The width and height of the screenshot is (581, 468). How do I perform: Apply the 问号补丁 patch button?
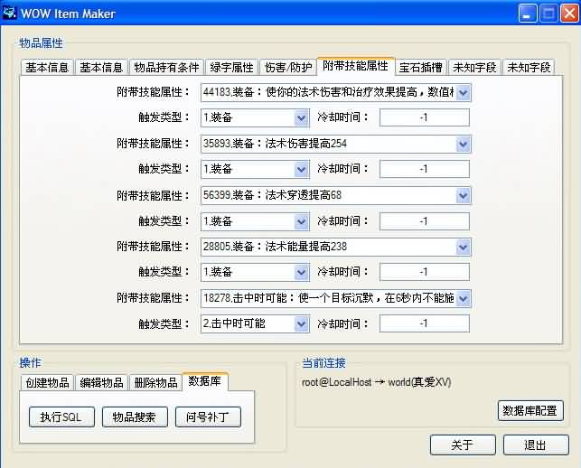pyautogui.click(x=208, y=417)
